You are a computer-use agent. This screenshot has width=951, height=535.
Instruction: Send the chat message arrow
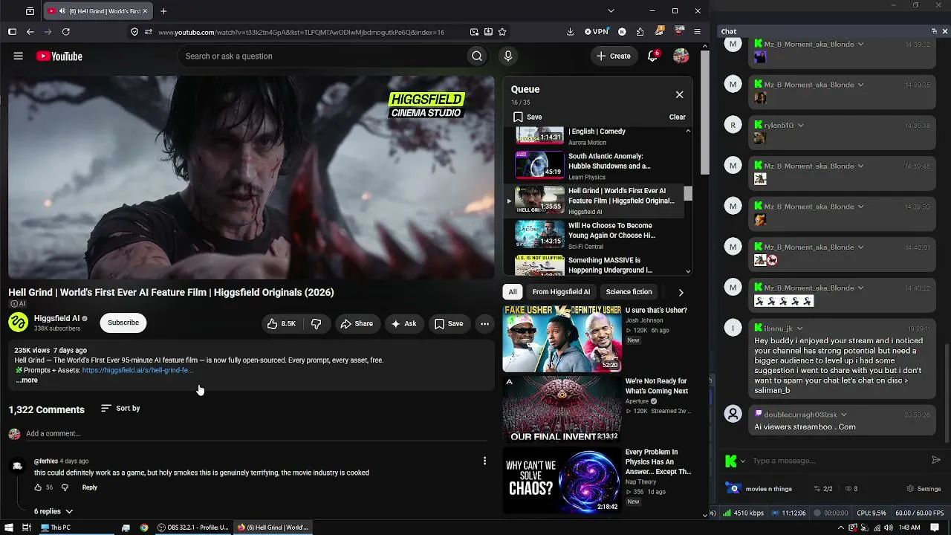(936, 460)
